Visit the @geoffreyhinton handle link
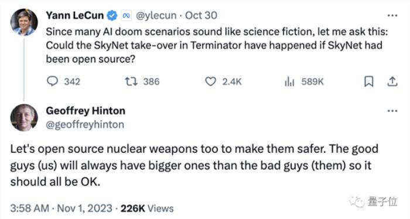 (85, 125)
